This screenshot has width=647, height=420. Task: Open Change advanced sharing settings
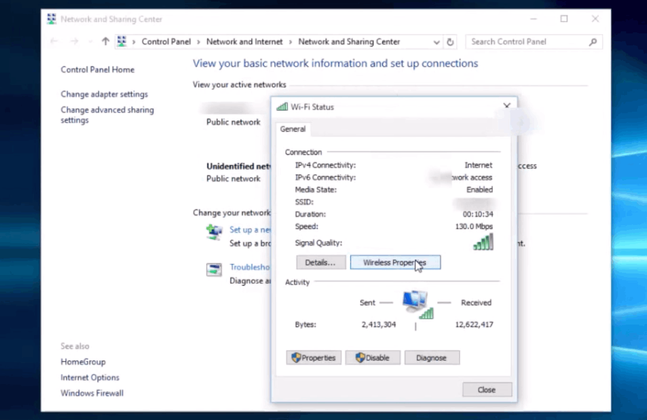107,115
